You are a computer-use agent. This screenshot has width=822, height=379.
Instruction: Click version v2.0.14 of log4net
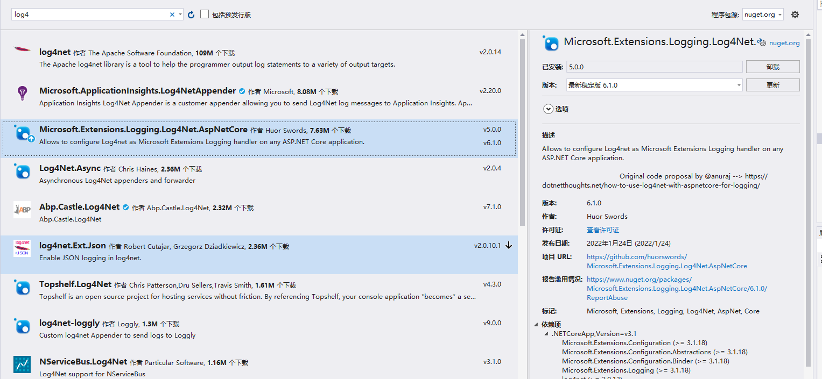[490, 52]
